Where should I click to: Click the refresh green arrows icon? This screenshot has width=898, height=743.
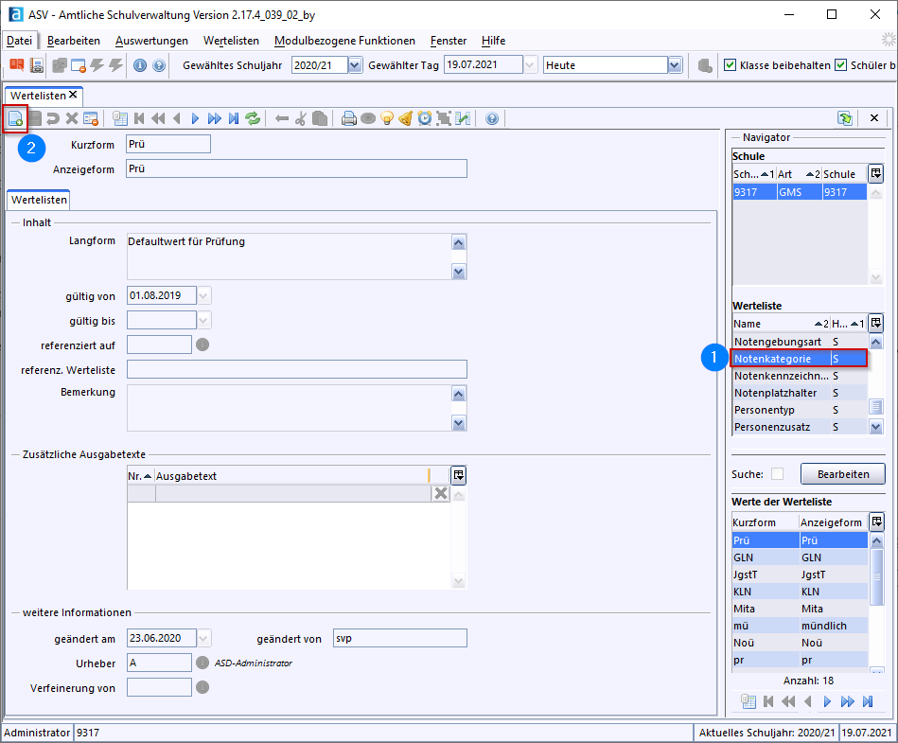pos(253,118)
